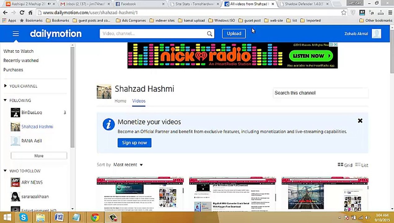Expand the YOUR CHANNEL section
Screen dimensions: 394x223
[x=5, y=86]
